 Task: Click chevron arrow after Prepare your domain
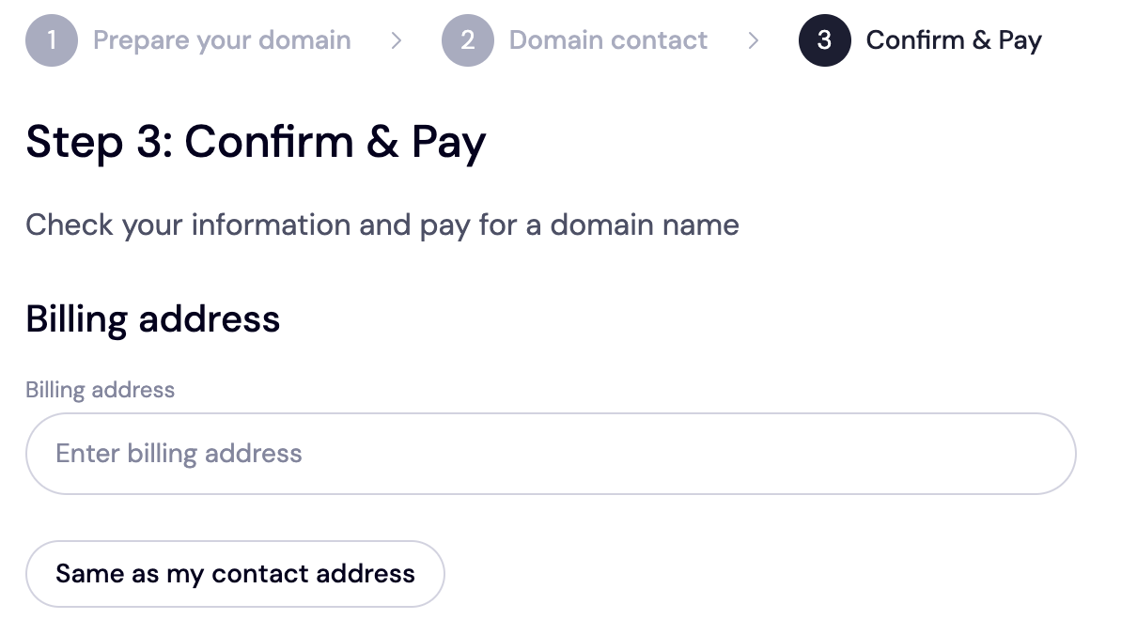pos(397,40)
